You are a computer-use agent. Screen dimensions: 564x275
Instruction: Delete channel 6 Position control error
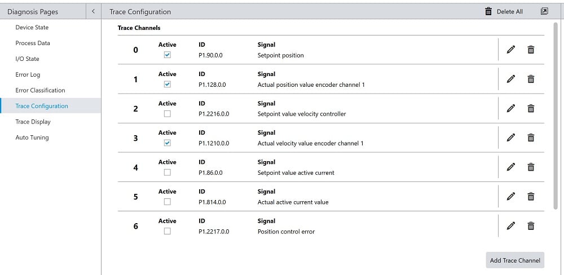[x=531, y=226]
